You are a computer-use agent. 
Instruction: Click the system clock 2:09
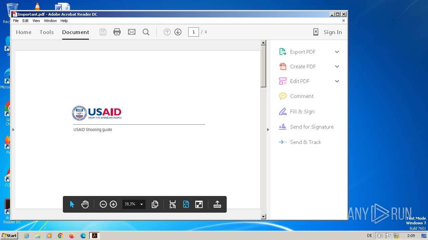point(411,236)
